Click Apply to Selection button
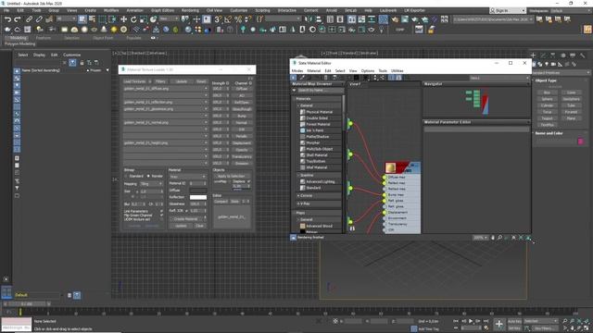This screenshot has width=593, height=333. [232, 177]
